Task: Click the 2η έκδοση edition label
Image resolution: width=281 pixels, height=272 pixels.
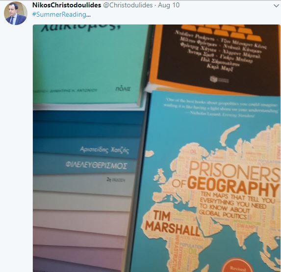Action: 116,180
